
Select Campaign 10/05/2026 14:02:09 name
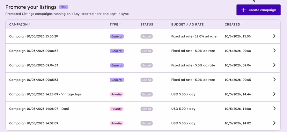click(x=34, y=123)
